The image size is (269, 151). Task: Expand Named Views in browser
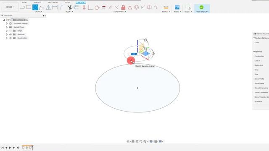7,27
